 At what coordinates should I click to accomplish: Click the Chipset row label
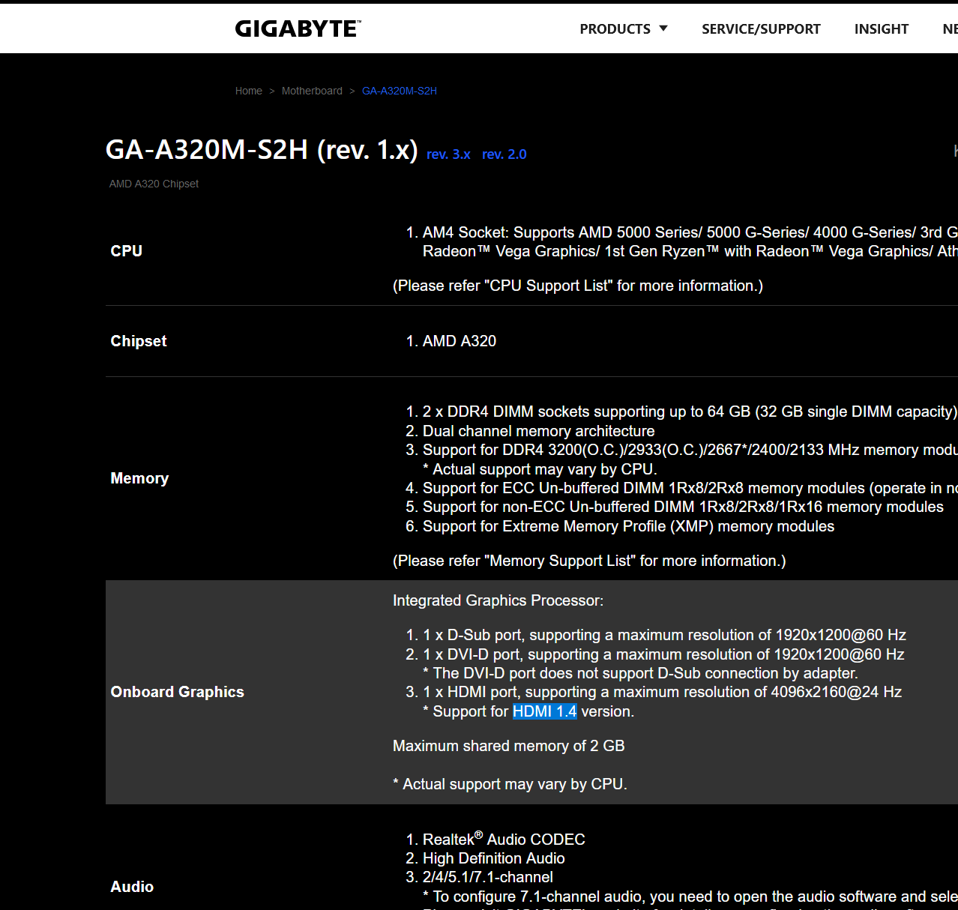pyautogui.click(x=139, y=341)
